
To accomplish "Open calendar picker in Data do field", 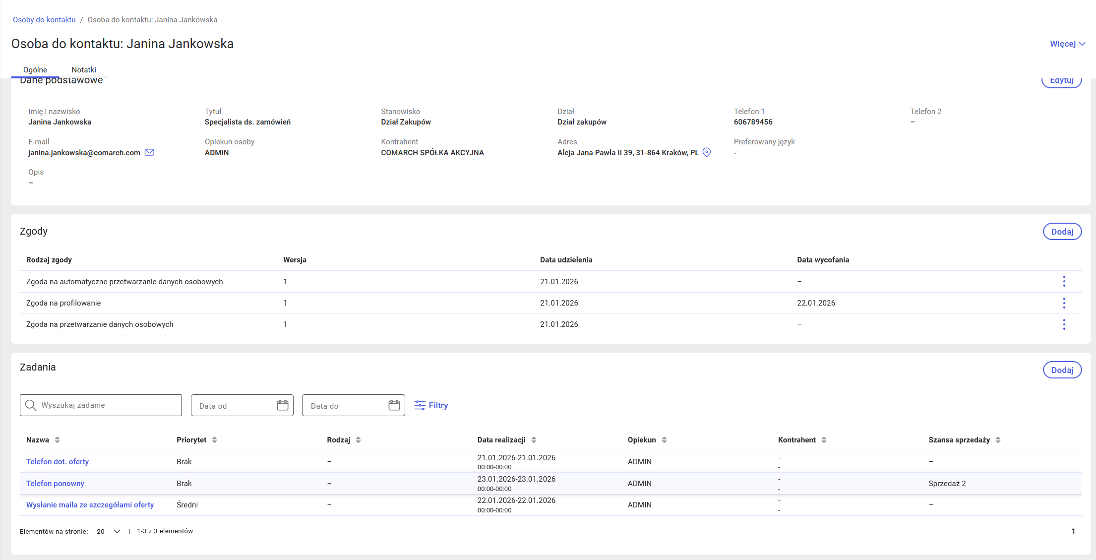I will coord(394,405).
